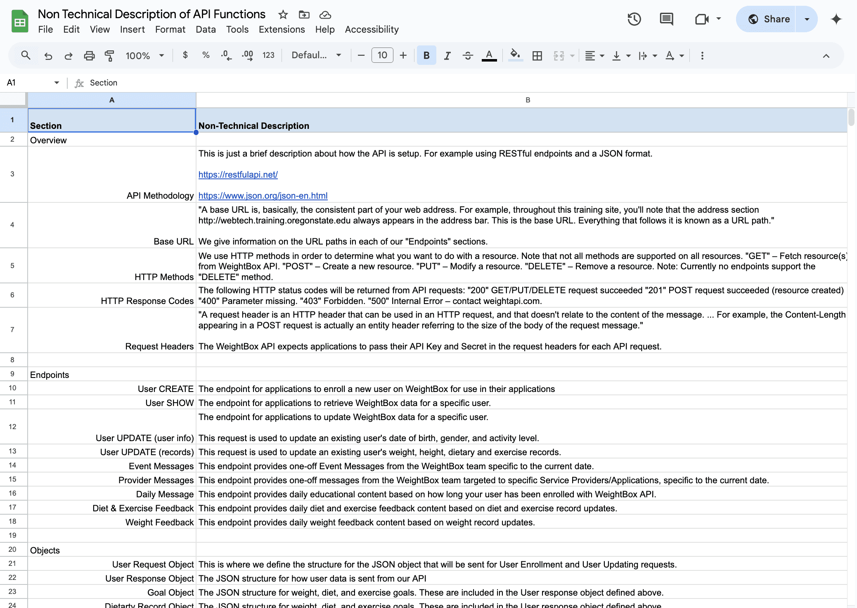The image size is (857, 608).
Task: Select the Non-Technical Description header cell
Action: (522, 120)
